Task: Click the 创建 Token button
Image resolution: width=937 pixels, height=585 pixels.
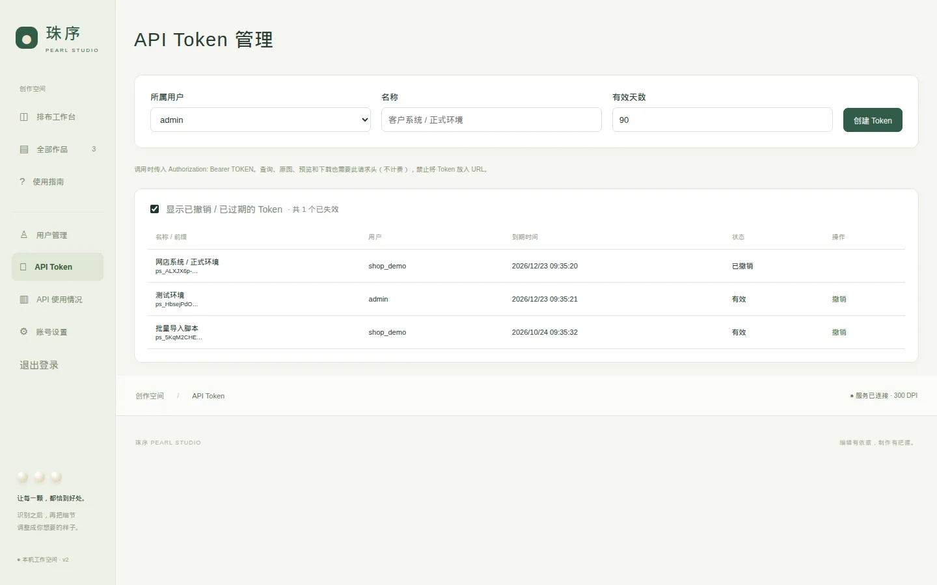Action: tap(873, 120)
